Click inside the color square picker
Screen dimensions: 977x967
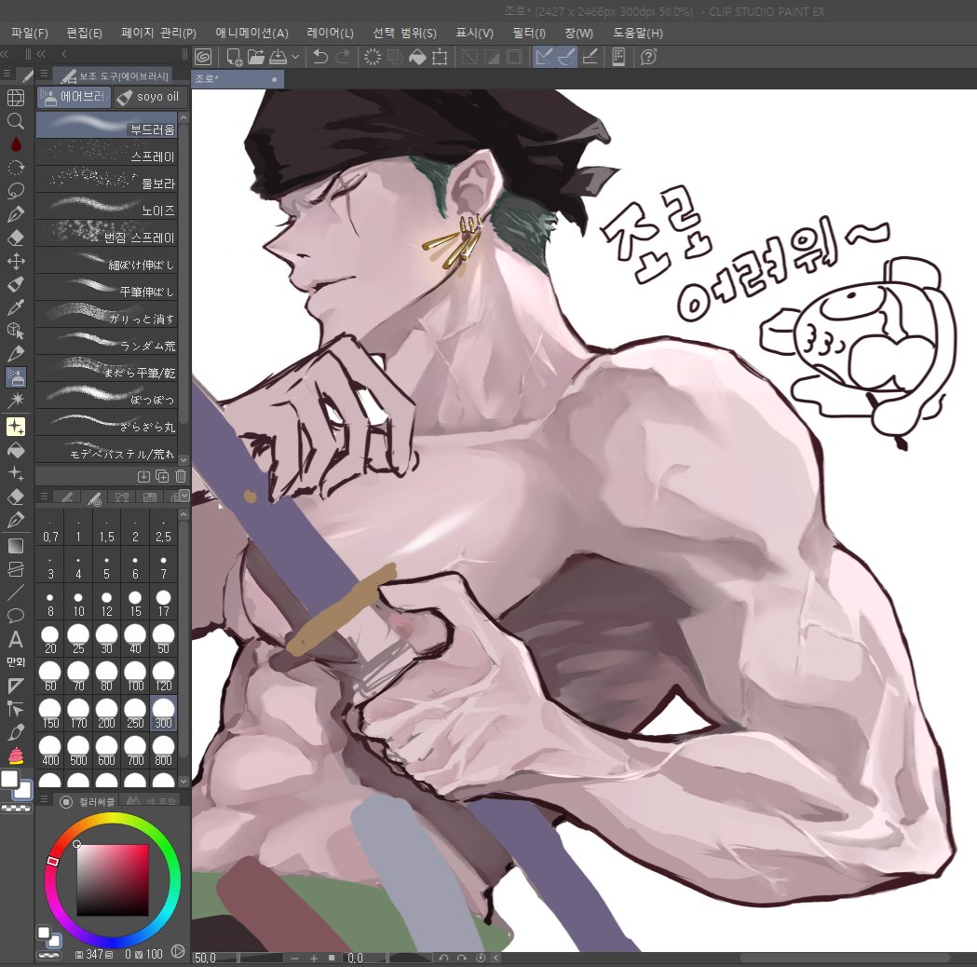tap(113, 879)
